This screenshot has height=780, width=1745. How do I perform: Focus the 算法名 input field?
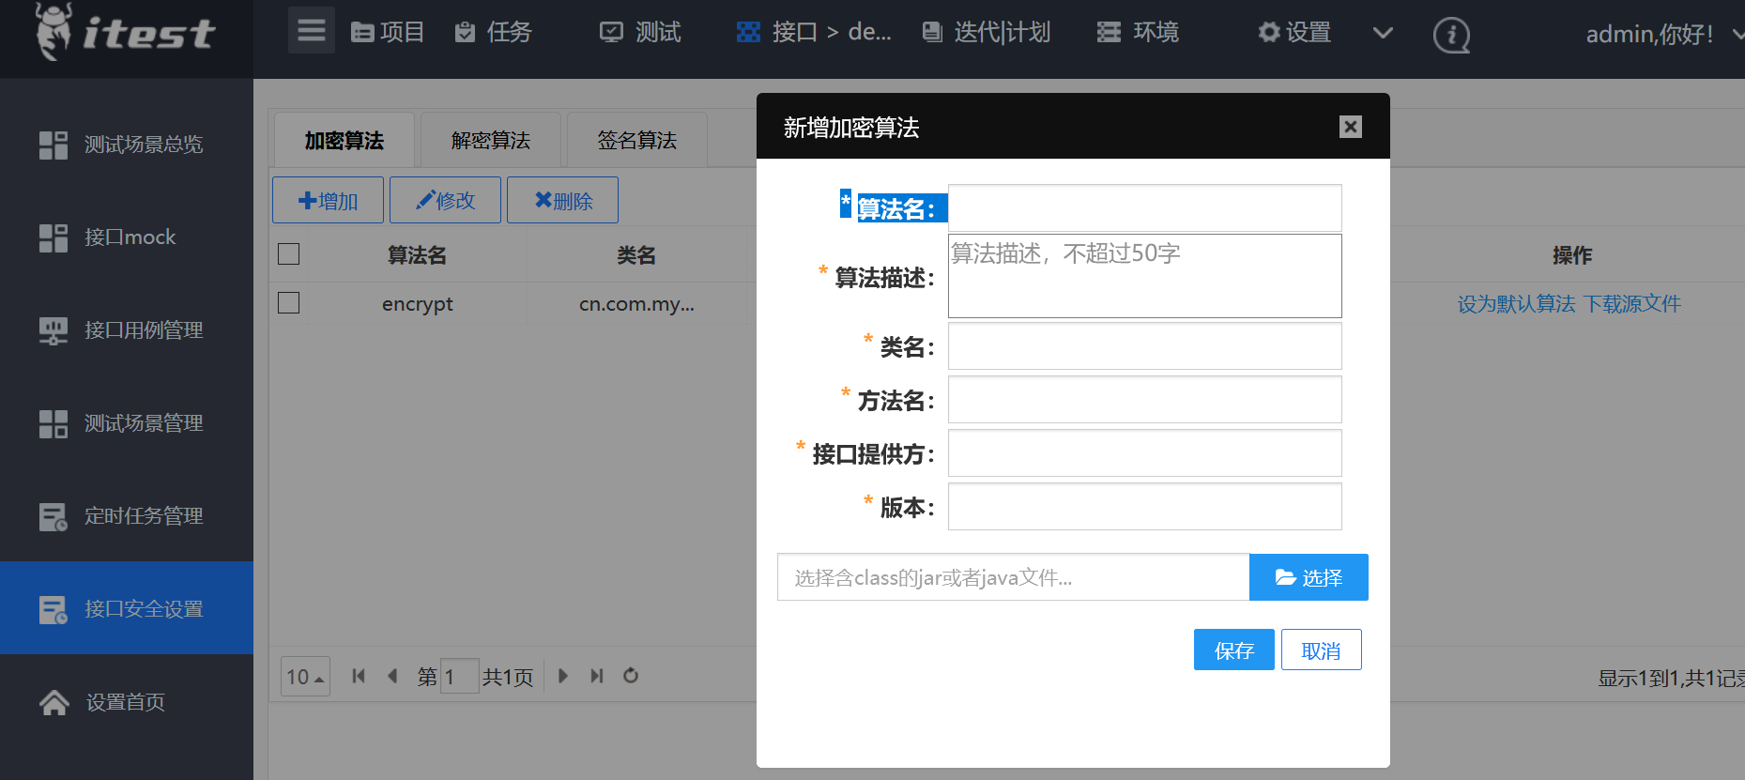[x=1145, y=208]
